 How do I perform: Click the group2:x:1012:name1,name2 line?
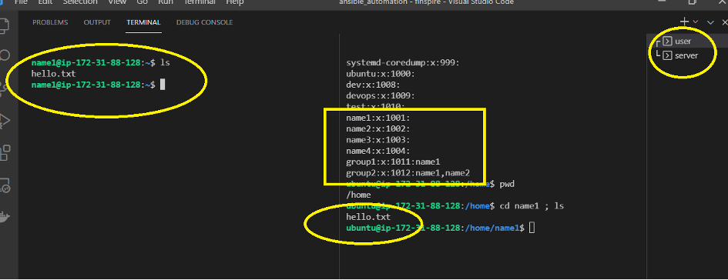click(408, 173)
